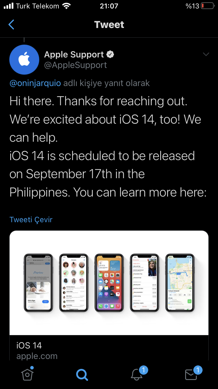Open the iOS 14 link preview image
Screen dimensions: 218x389
tap(109, 283)
